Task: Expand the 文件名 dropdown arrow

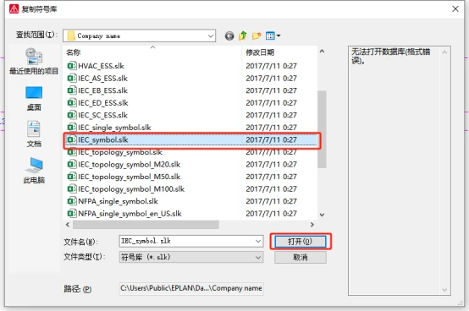Action: point(258,241)
